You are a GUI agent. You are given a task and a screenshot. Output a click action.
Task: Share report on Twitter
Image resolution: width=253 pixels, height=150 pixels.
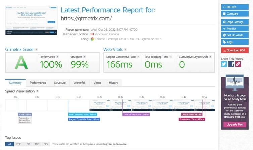point(224,64)
